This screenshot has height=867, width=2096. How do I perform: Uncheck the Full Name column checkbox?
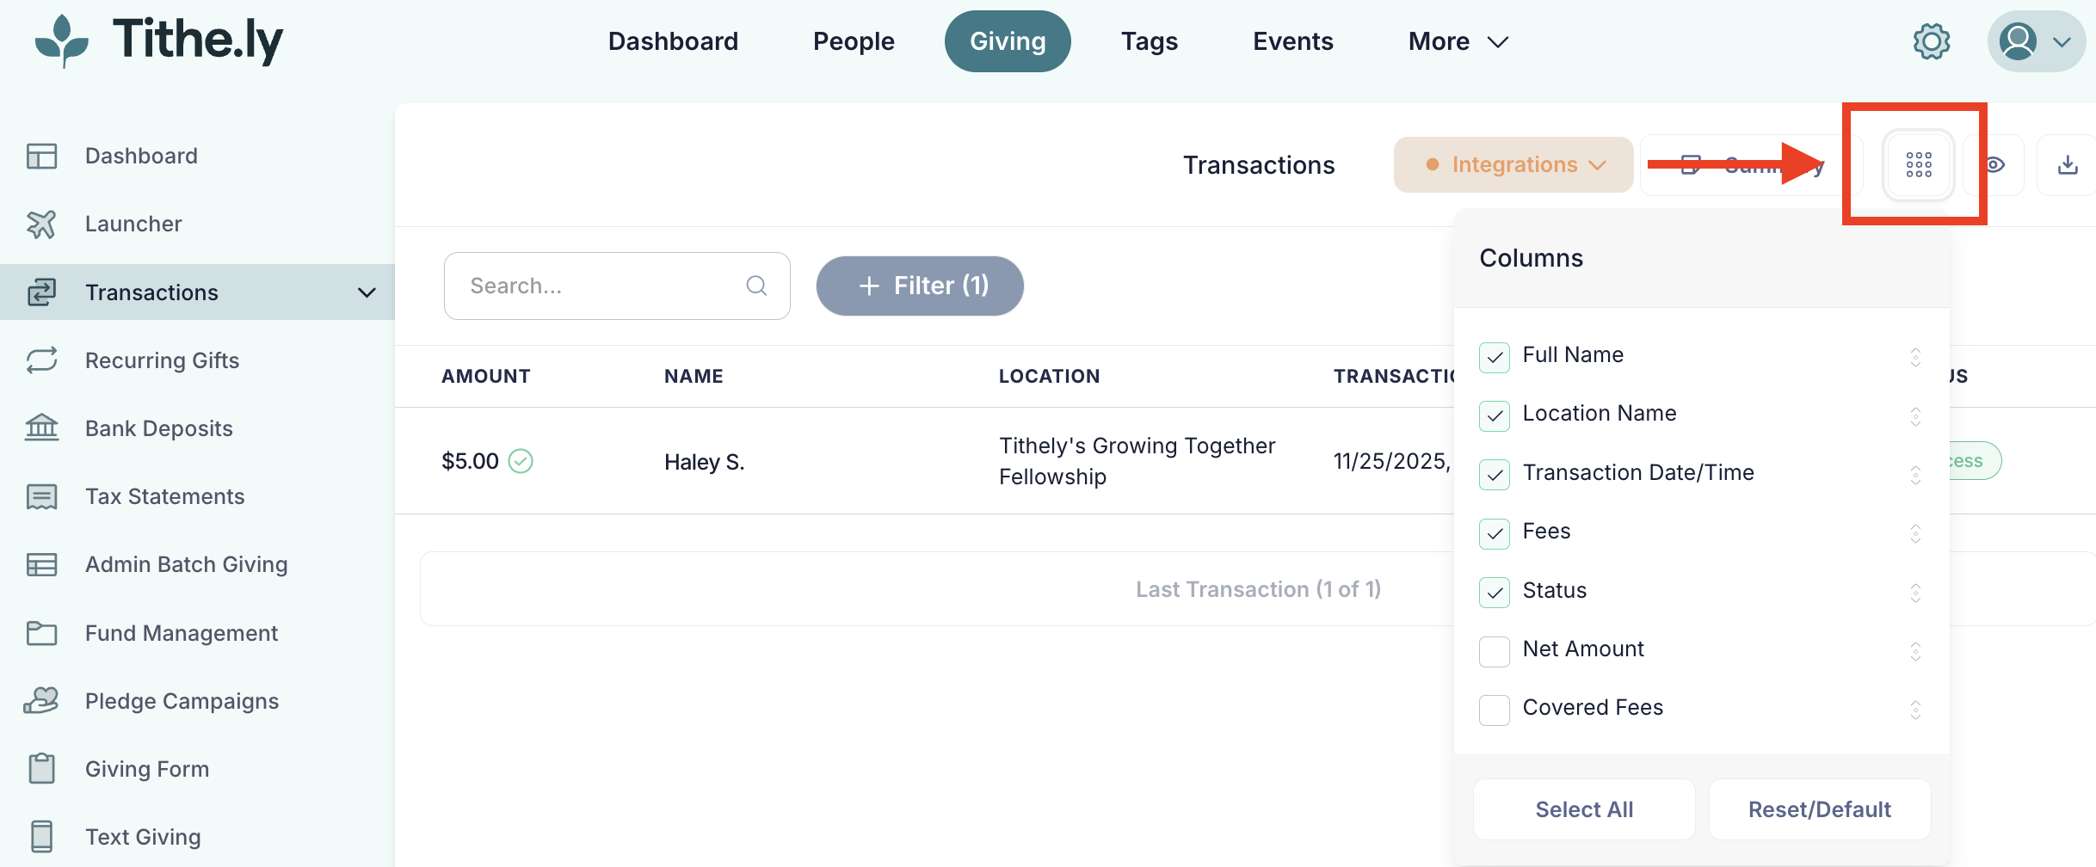tap(1495, 357)
